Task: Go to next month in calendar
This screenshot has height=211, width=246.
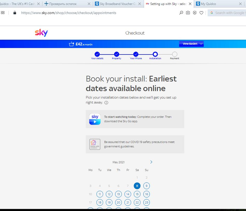Action: tap(151, 162)
